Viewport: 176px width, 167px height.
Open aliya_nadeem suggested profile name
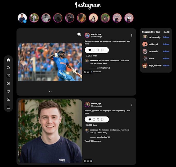155,66
